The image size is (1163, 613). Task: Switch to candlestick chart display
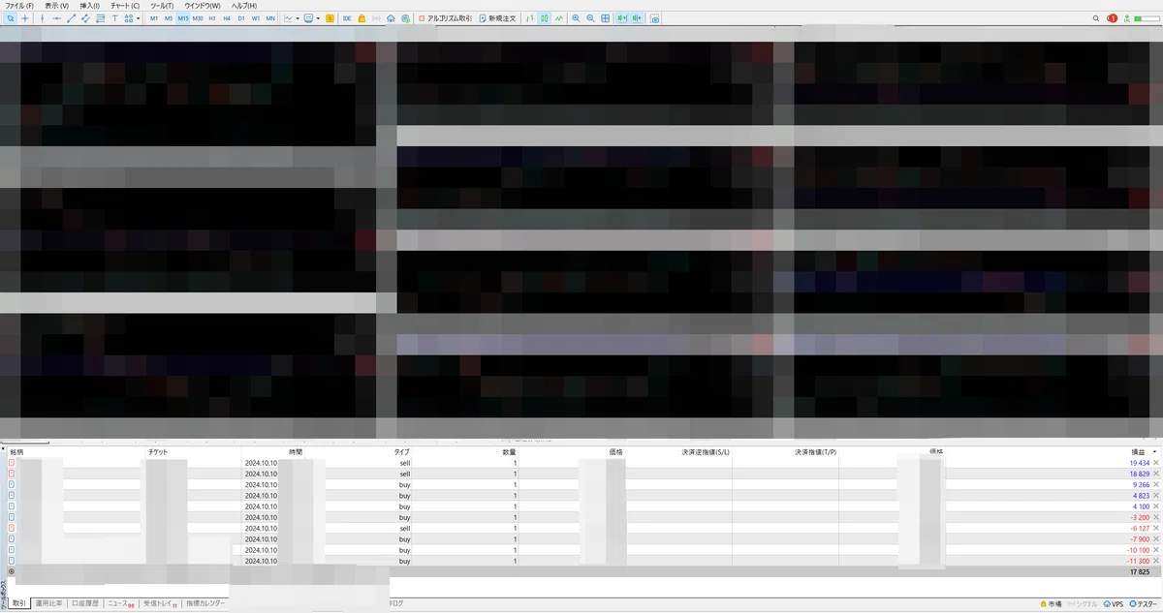544,18
